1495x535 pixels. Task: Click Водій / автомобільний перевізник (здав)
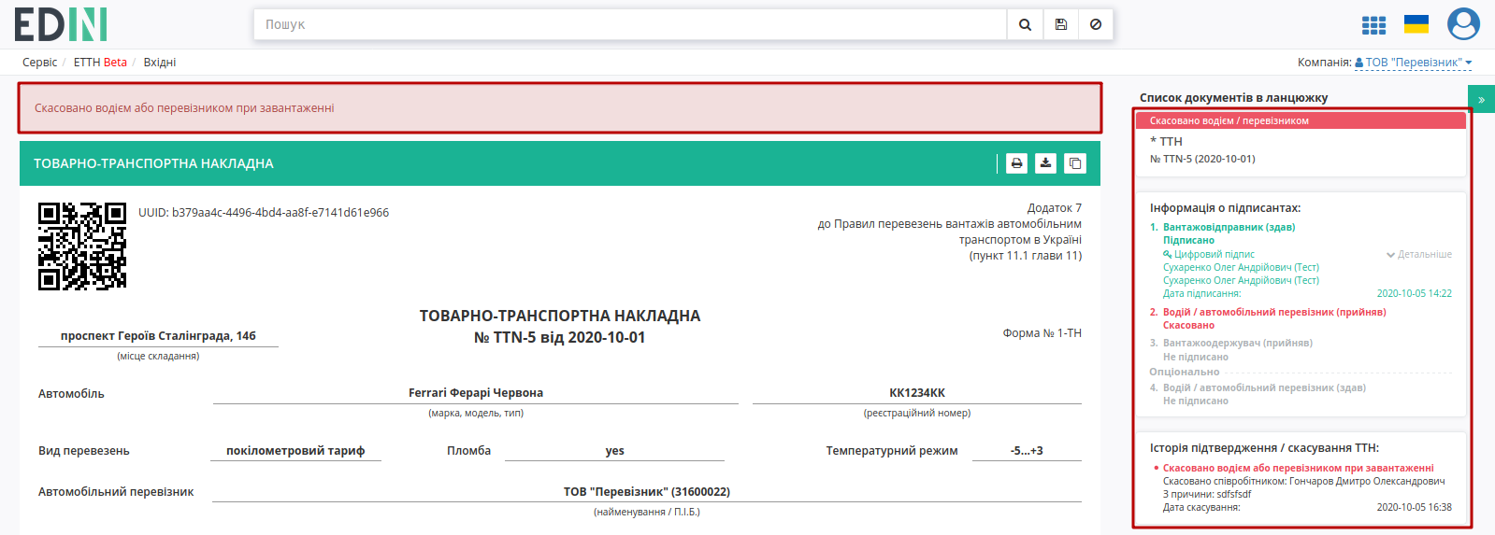[1264, 387]
